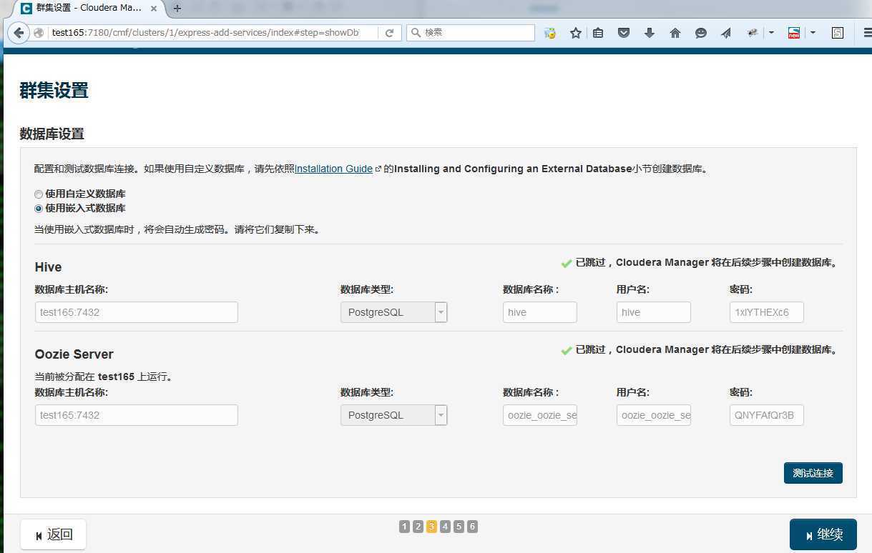
Task: Click the Hive username field
Action: 653,312
